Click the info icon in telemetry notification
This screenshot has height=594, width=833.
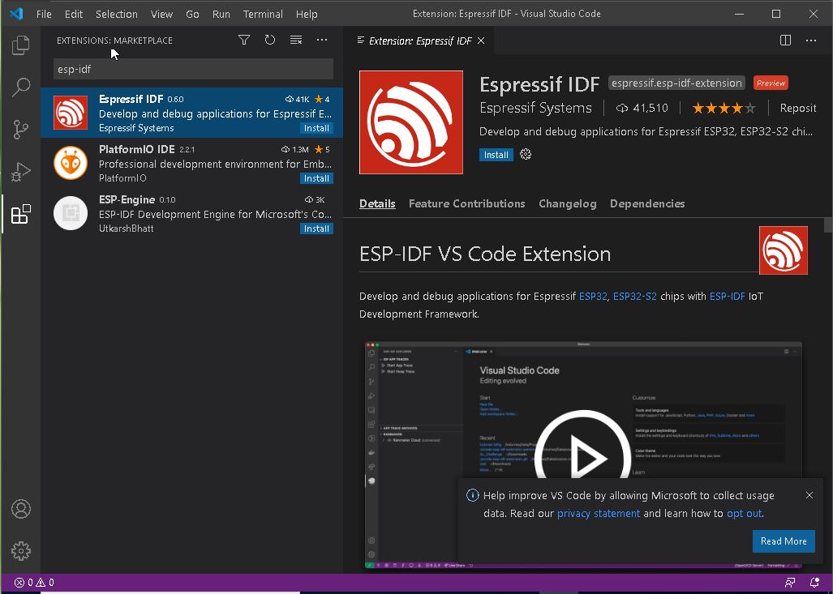[472, 495]
